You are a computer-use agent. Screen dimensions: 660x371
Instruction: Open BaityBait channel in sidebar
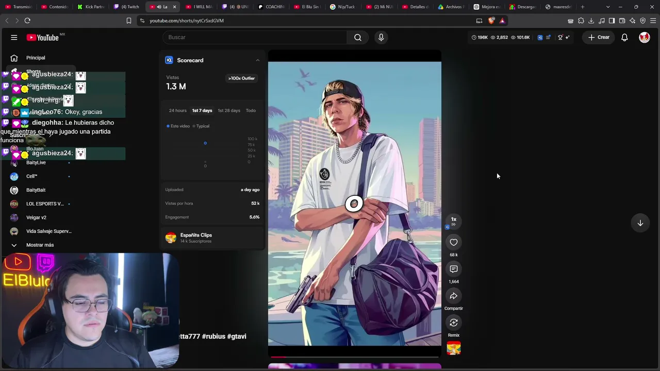(36, 190)
